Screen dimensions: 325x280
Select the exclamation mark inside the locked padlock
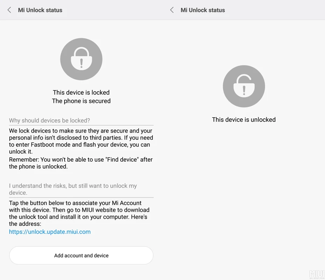(81, 62)
